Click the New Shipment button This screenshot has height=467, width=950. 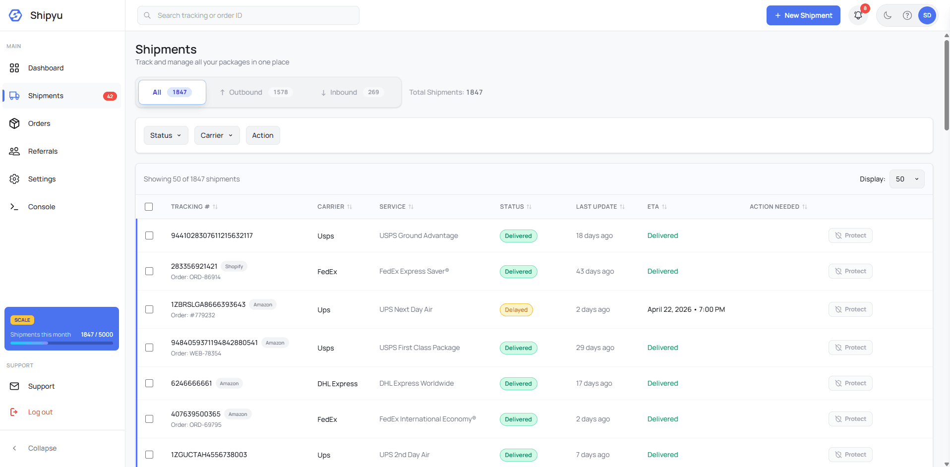pos(803,15)
